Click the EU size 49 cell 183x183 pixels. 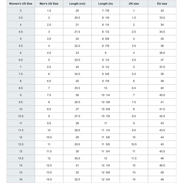coord(162,179)
